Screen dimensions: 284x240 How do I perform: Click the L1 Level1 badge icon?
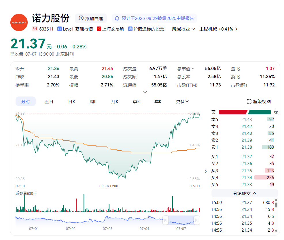[x=60, y=29]
